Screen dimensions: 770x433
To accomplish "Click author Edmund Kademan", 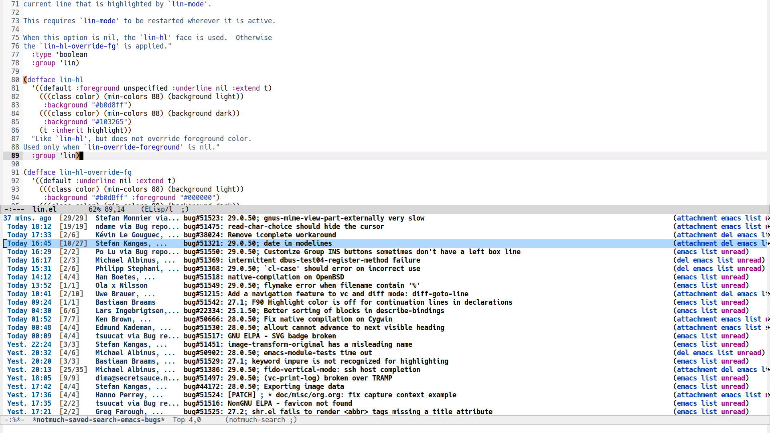I will [x=133, y=328].
